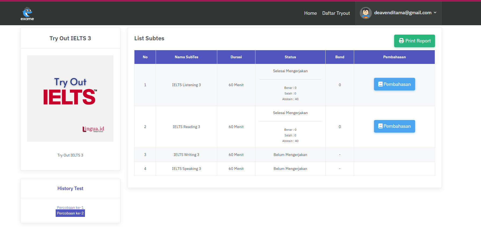This screenshot has height=244, width=481.
Task: Click the user avatar picture
Action: pyautogui.click(x=366, y=13)
